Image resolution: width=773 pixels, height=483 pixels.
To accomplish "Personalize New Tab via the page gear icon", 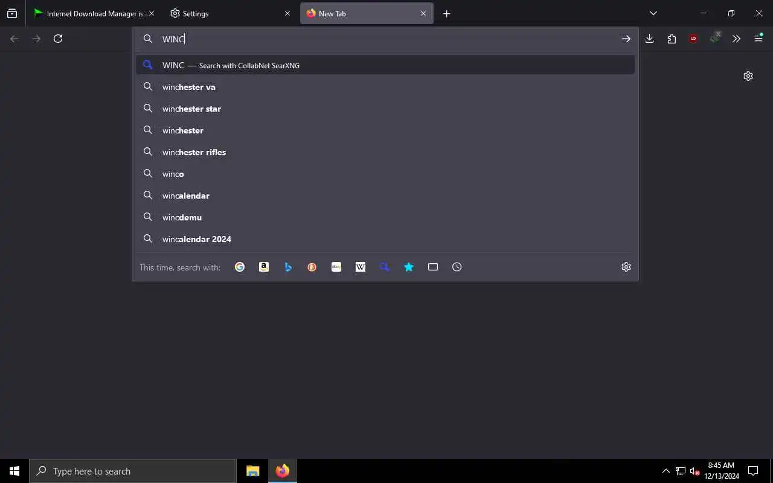I will click(748, 76).
